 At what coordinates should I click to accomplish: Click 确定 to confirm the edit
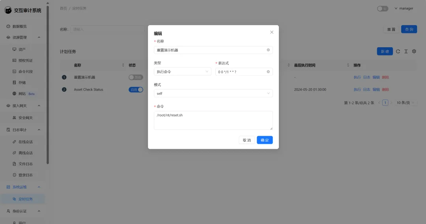tap(265, 140)
